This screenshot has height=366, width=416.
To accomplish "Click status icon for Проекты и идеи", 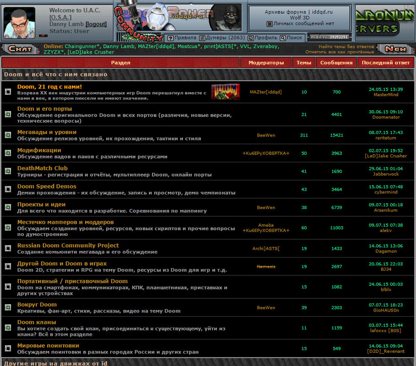I will (8, 207).
